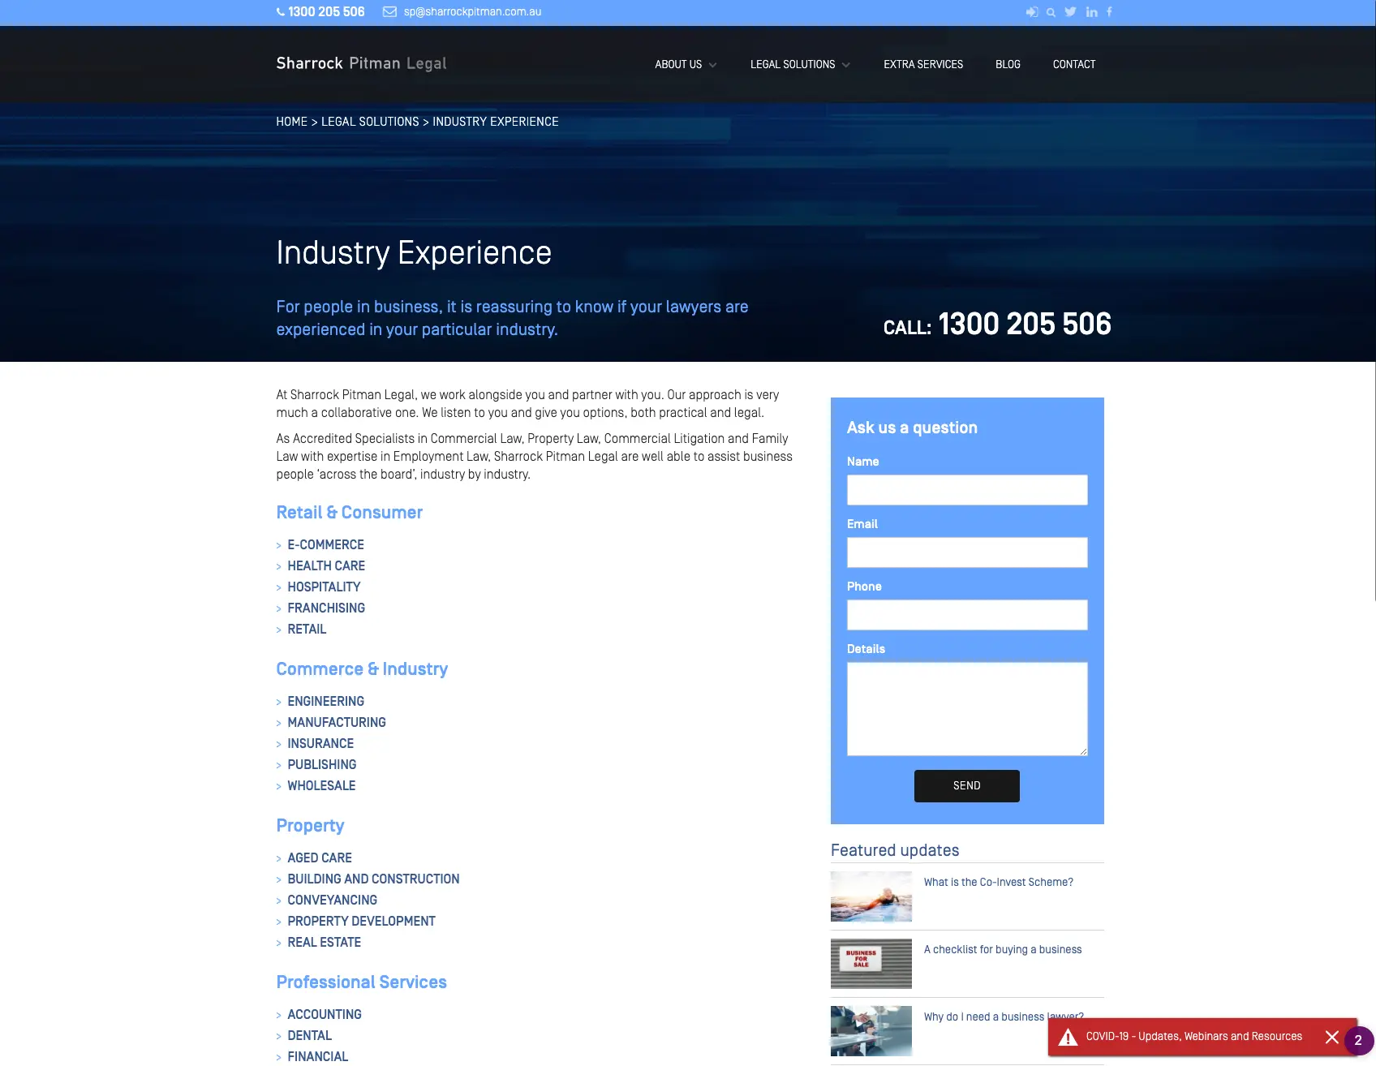Click the COVID-19 warning triangle icon
This screenshot has height=1066, width=1376.
[x=1068, y=1037]
